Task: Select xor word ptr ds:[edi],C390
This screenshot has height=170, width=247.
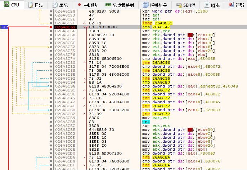Action: [x=175, y=11]
